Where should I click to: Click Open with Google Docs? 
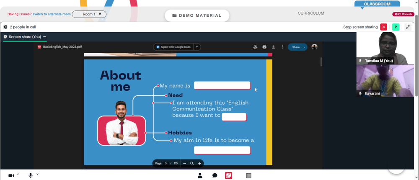point(173,47)
